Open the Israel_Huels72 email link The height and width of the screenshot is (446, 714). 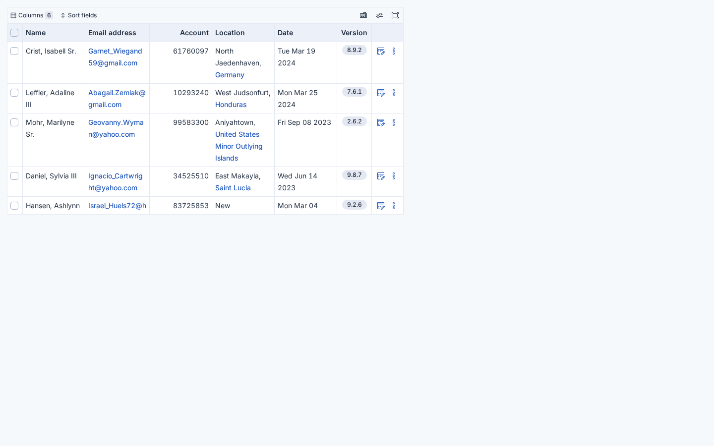(x=117, y=206)
